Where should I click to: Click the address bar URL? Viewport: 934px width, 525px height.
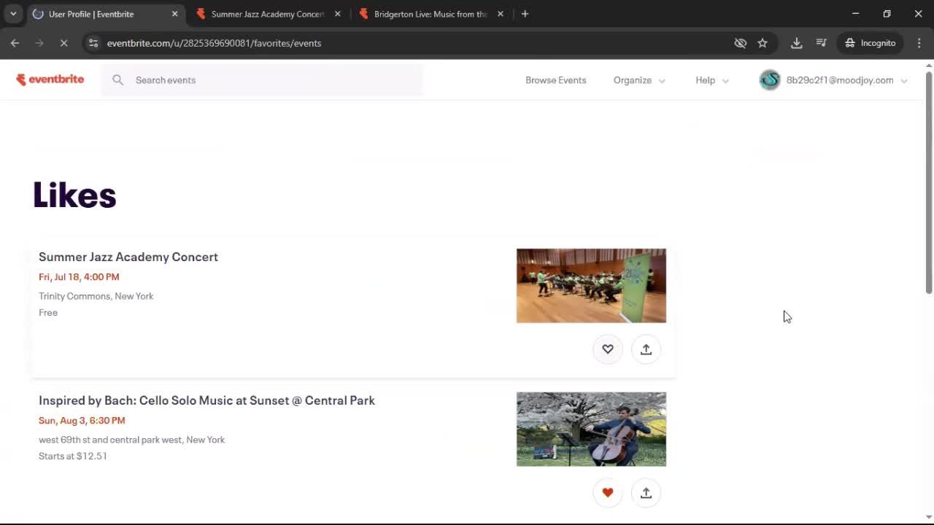[214, 43]
